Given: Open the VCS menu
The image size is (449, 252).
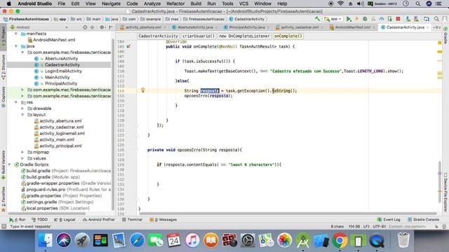Looking at the screenshot, I should tap(243, 3).
